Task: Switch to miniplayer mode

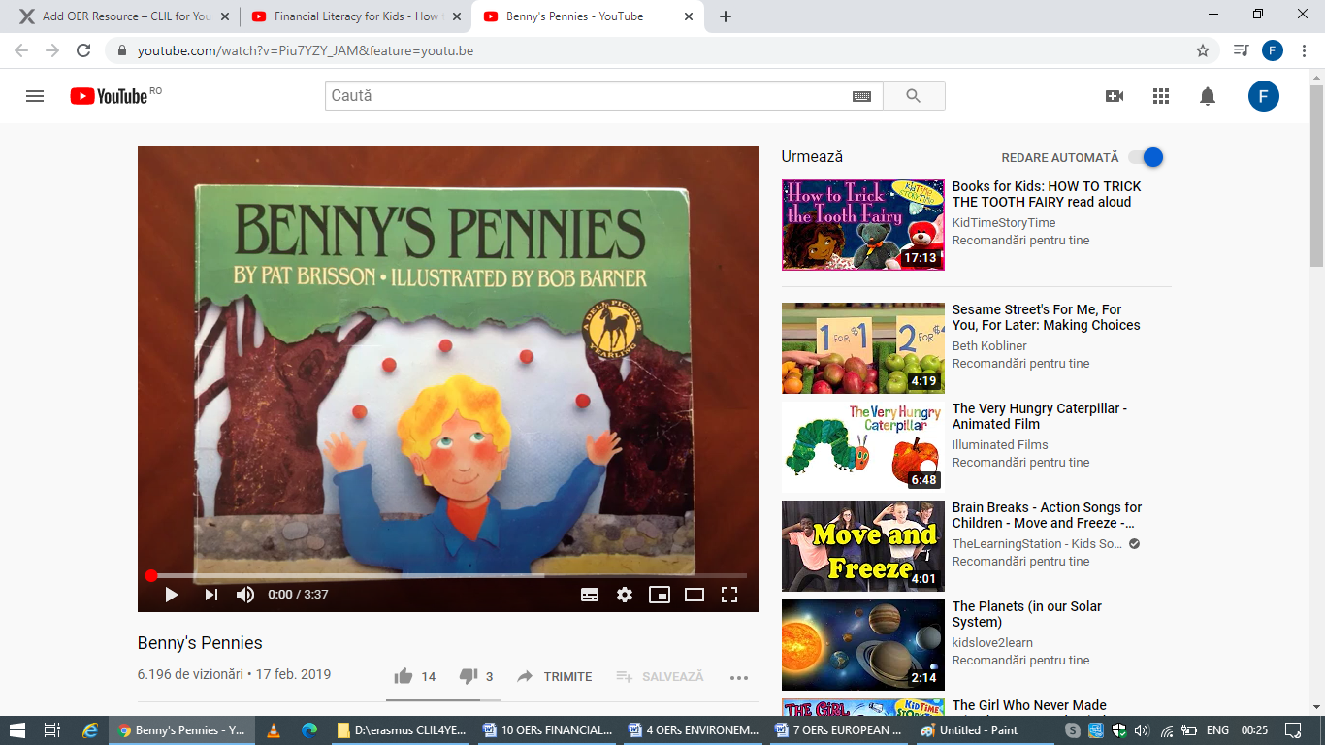Action: pos(660,595)
